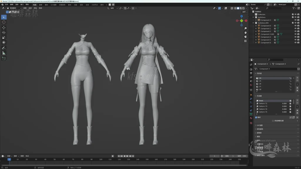Activate the Move tool
Screen dimensions: 301x169
[x=4, y=28]
